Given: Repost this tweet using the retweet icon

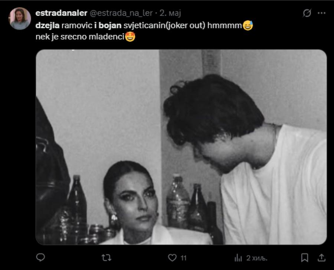Looking at the screenshot, I should click(107, 257).
